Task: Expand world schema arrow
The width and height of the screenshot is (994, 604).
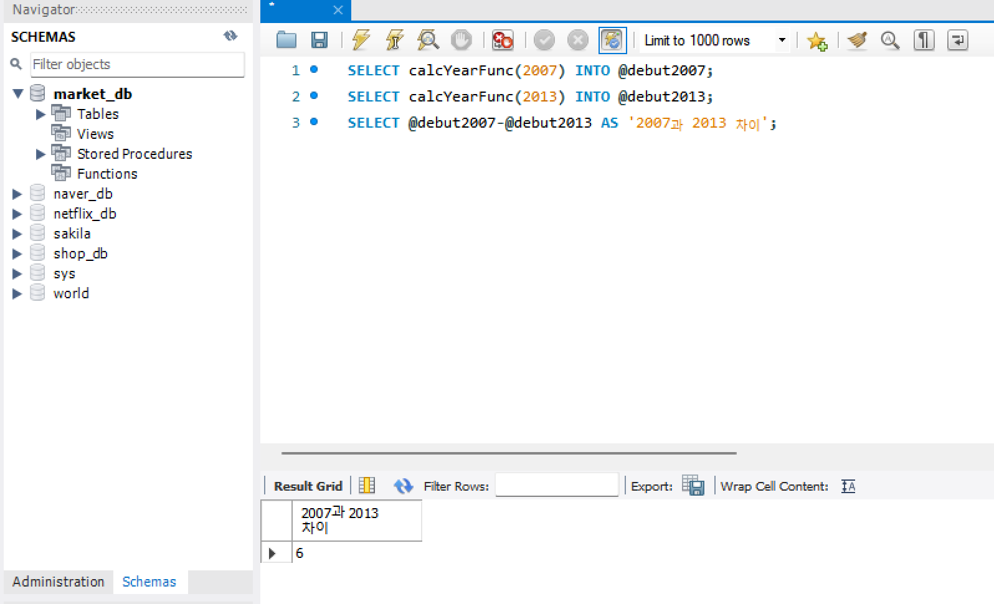Action: tap(17, 293)
